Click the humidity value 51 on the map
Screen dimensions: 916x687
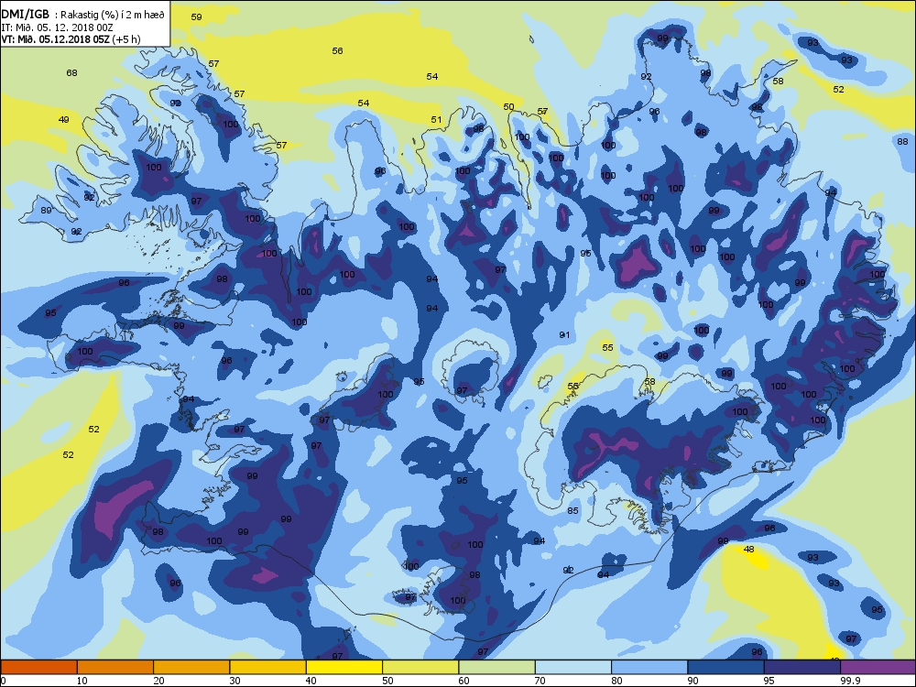(436, 120)
